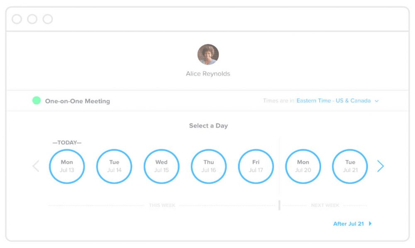This screenshot has width=415, height=248.
Task: Pick Tue Jul 21 in next week
Action: coord(350,166)
